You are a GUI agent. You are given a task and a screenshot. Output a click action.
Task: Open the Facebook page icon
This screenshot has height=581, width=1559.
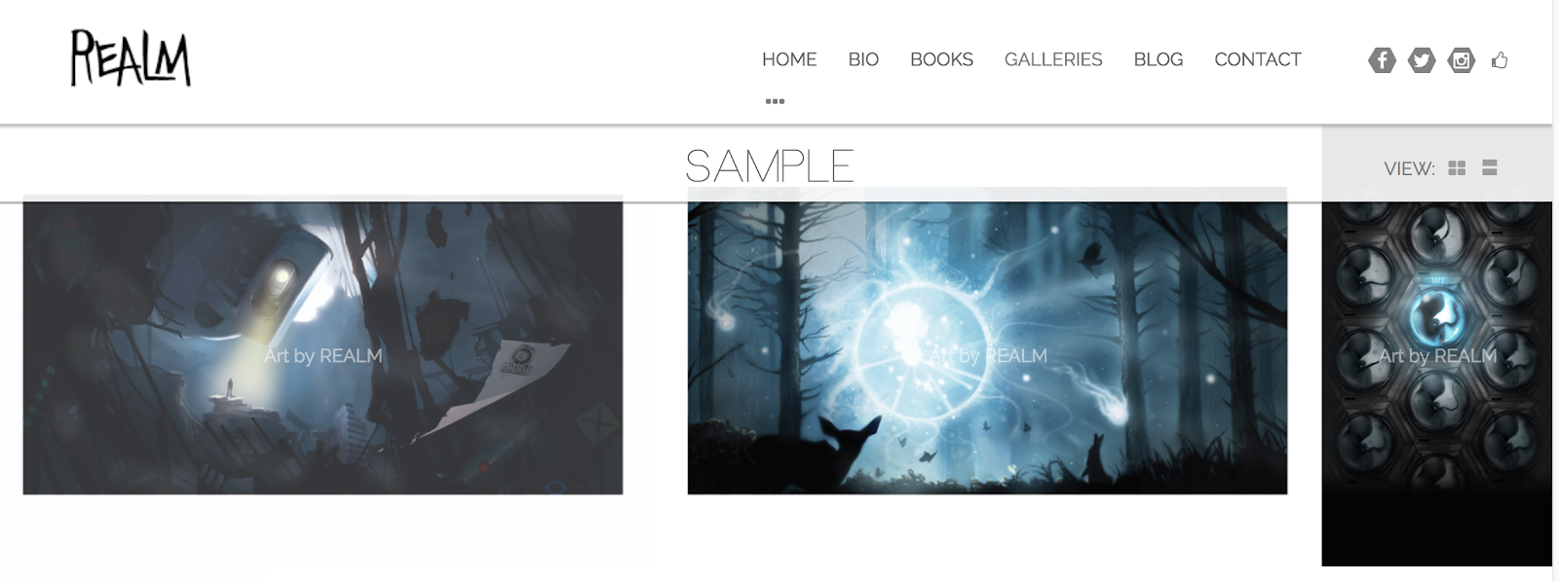(x=1382, y=60)
